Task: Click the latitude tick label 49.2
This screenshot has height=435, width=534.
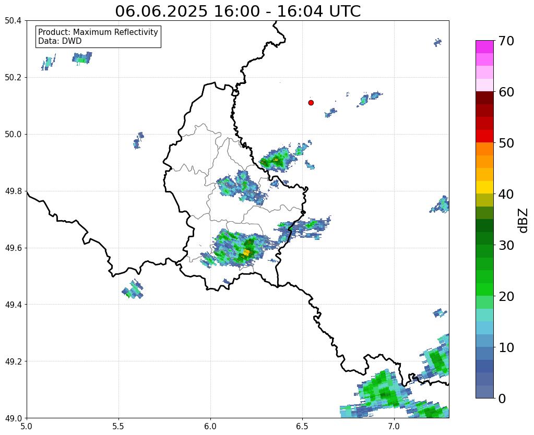Action: click(13, 361)
